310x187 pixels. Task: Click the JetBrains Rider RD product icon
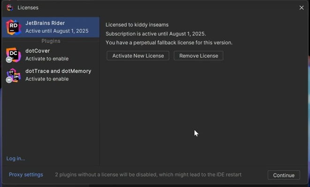(x=13, y=27)
